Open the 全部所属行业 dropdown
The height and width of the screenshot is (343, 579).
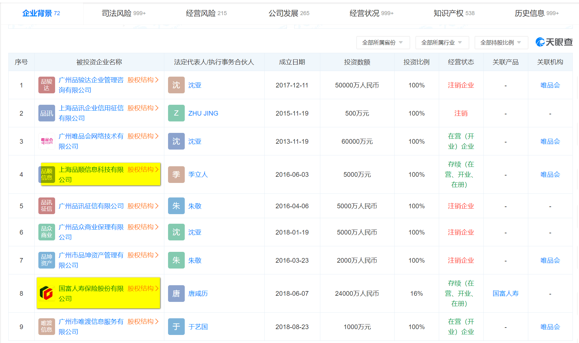click(x=442, y=43)
